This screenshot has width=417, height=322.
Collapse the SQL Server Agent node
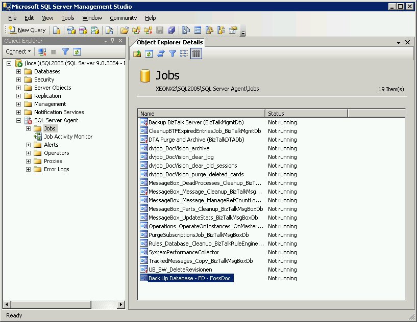[18, 121]
